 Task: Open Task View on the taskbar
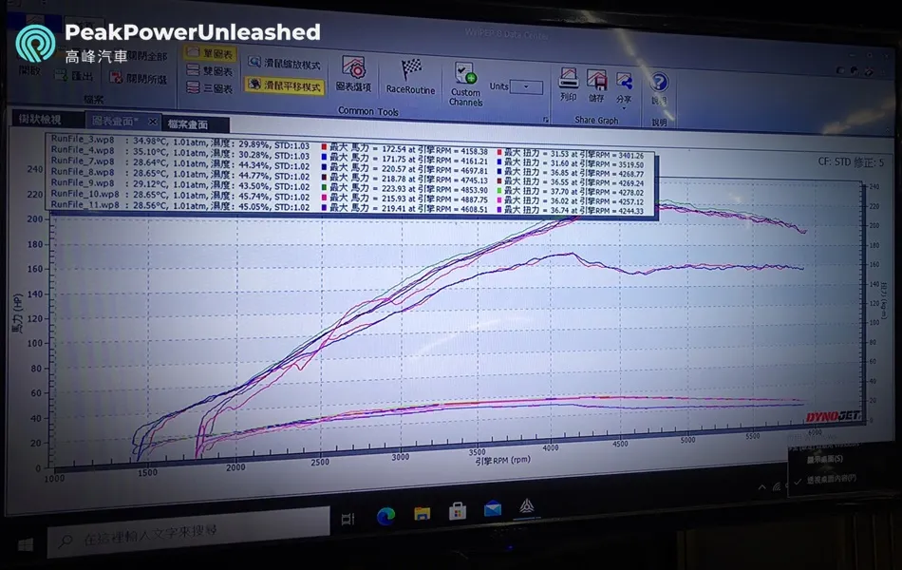tap(348, 519)
